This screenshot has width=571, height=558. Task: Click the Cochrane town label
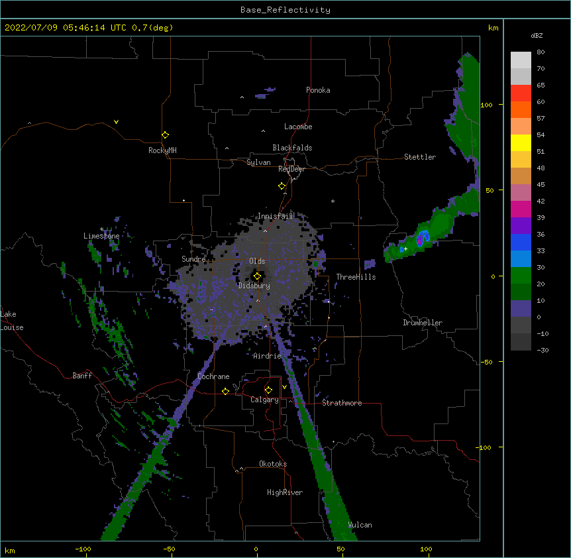click(213, 376)
